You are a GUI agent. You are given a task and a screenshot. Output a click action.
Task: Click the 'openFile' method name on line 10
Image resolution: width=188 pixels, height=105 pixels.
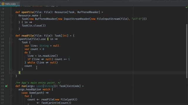click(x=27, y=12)
